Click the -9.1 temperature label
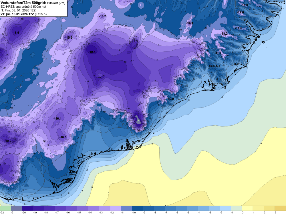This screenshot has height=214, width=286. (x=218, y=79)
